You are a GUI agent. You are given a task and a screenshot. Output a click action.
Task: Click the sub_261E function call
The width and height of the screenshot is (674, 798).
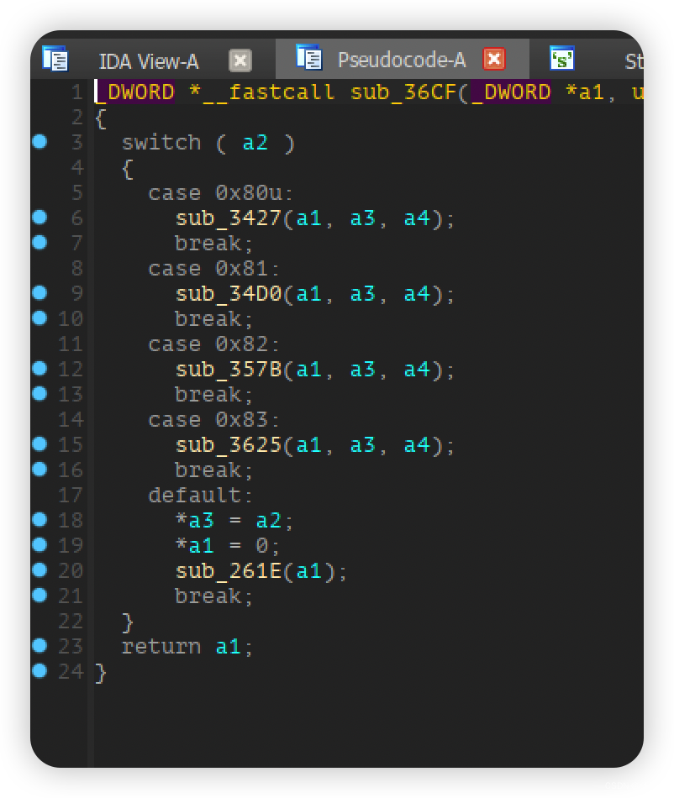coord(228,571)
